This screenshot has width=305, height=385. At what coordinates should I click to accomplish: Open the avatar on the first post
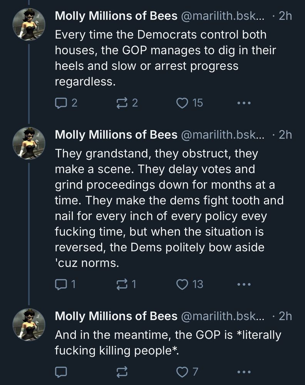[29, 24]
